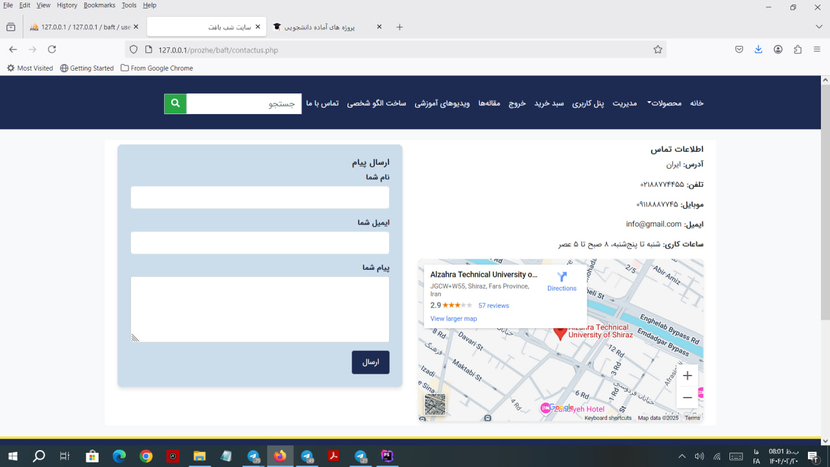The height and width of the screenshot is (467, 830).
Task: Open تماس با ما nav link
Action: 322,103
